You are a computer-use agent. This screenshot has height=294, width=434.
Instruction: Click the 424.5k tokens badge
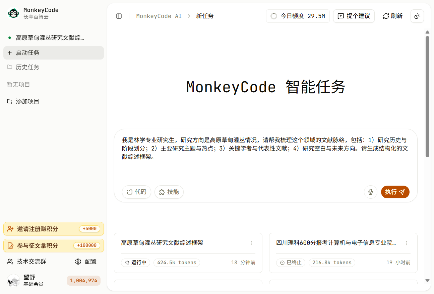(177, 263)
